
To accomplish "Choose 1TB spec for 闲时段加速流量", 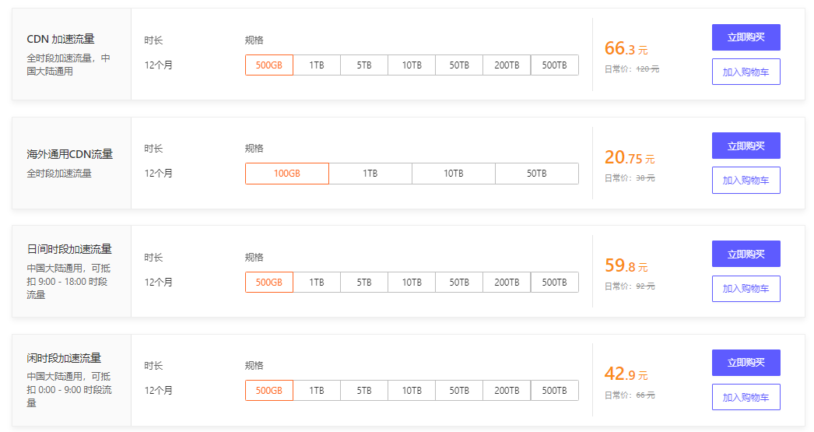I will [x=317, y=391].
